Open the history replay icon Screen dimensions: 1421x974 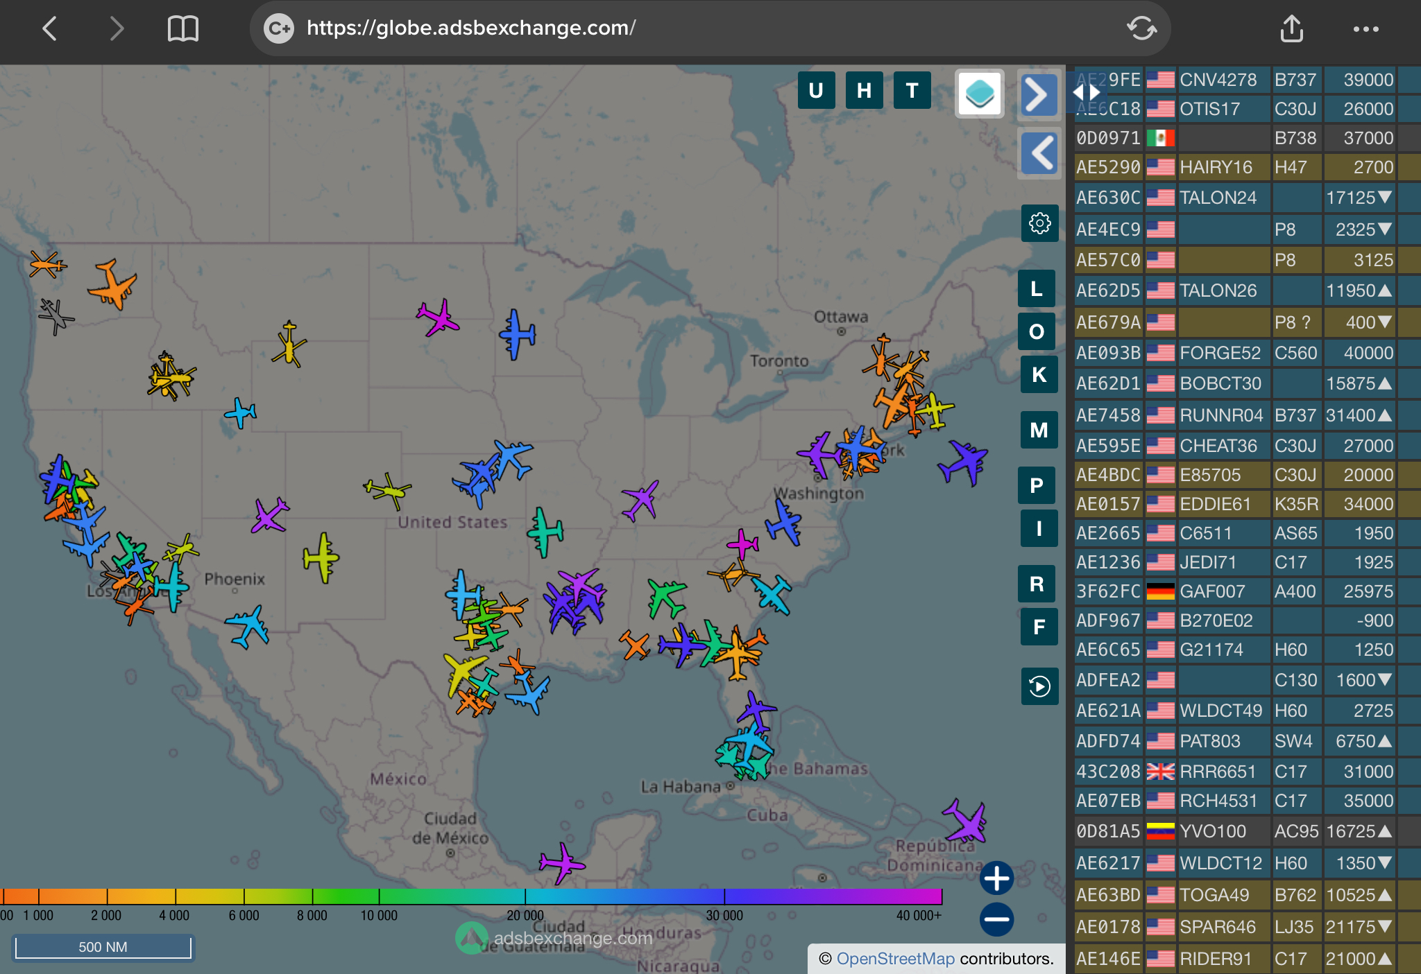(x=1039, y=686)
